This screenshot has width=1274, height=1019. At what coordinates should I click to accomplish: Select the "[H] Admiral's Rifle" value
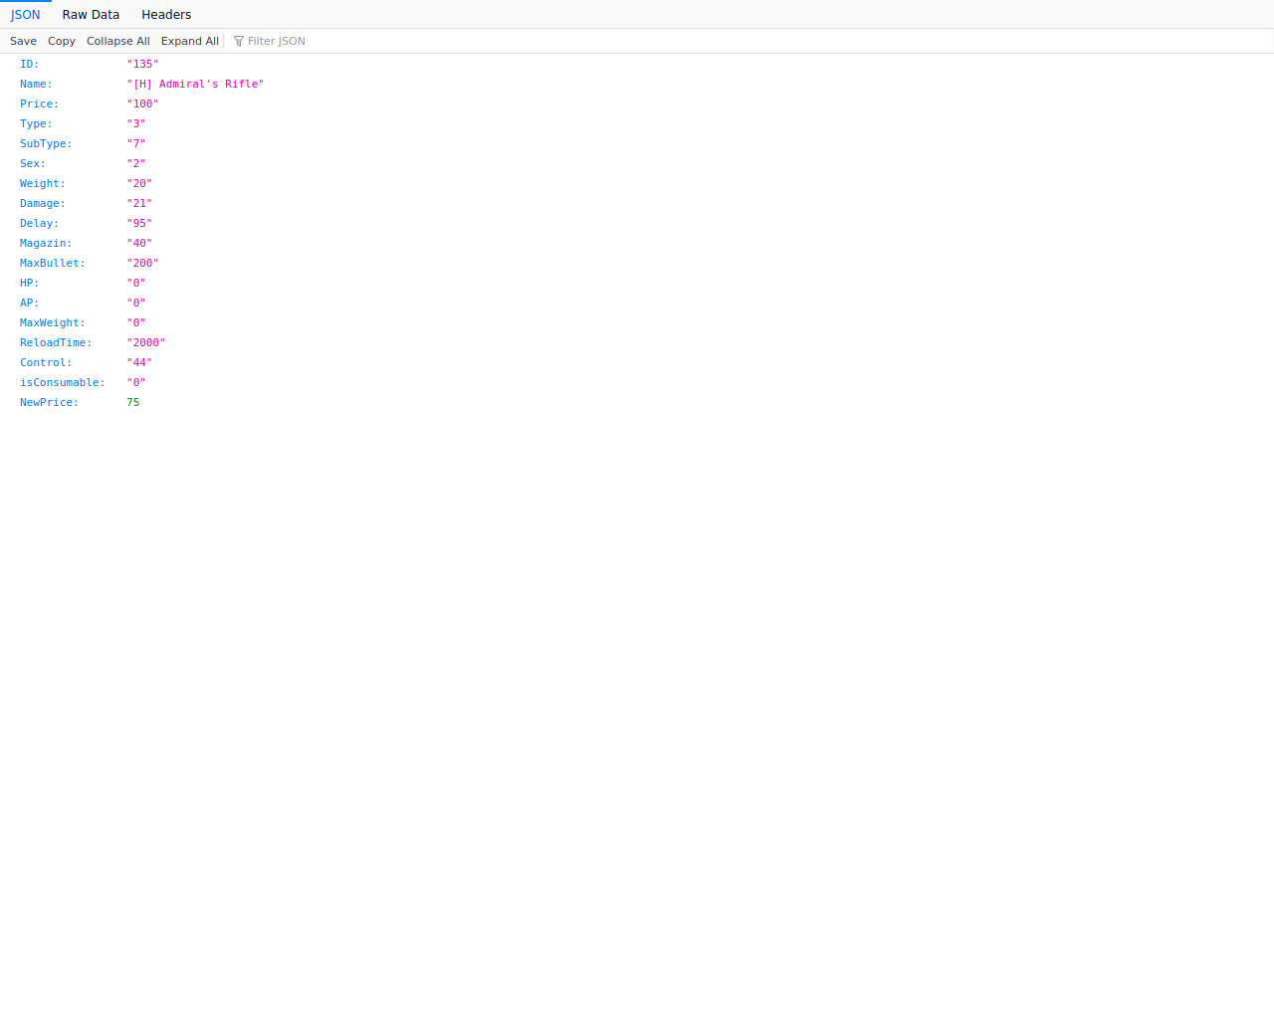click(195, 84)
